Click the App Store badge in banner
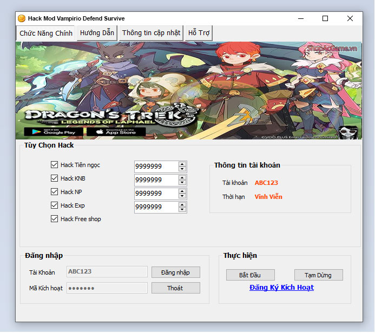The height and width of the screenshot is (333, 375). (x=116, y=132)
